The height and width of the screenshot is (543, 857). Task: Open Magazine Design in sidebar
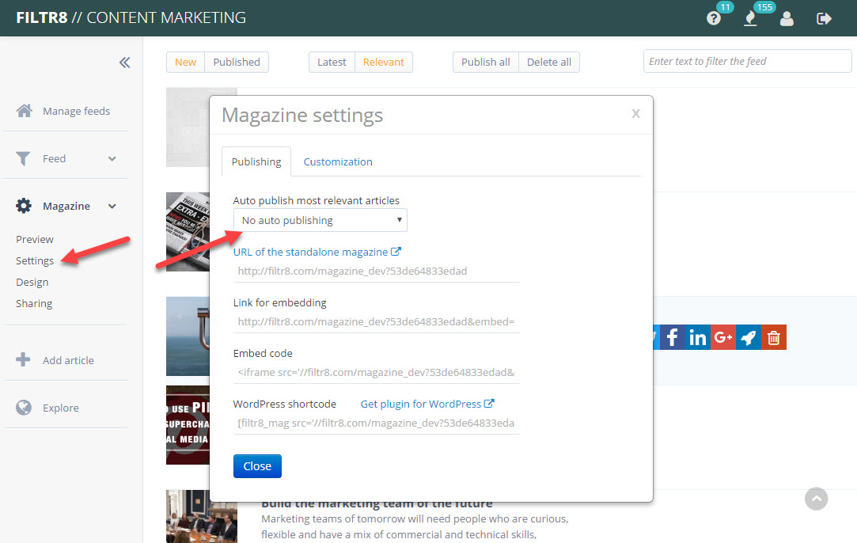32,282
